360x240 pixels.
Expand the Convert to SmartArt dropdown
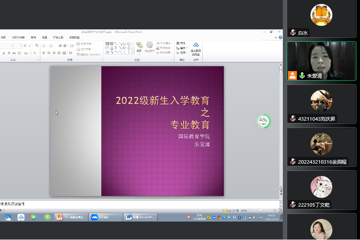coord(89,54)
